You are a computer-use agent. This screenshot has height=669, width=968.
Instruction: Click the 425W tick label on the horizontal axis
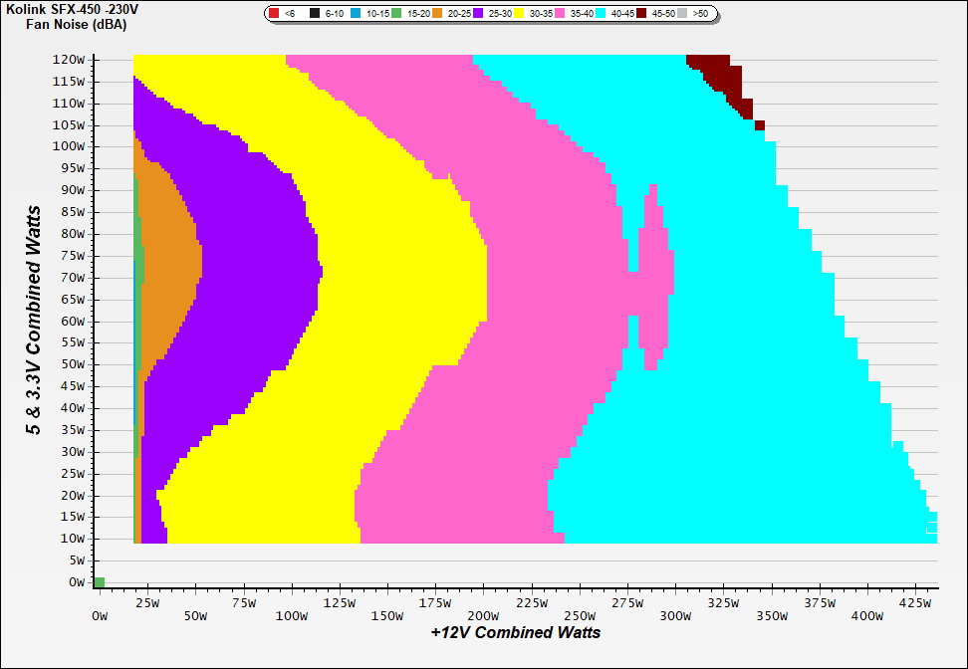(x=915, y=602)
